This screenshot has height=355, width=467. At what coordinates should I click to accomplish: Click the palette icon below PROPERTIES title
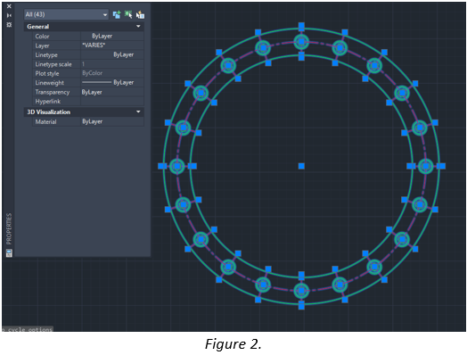9,253
